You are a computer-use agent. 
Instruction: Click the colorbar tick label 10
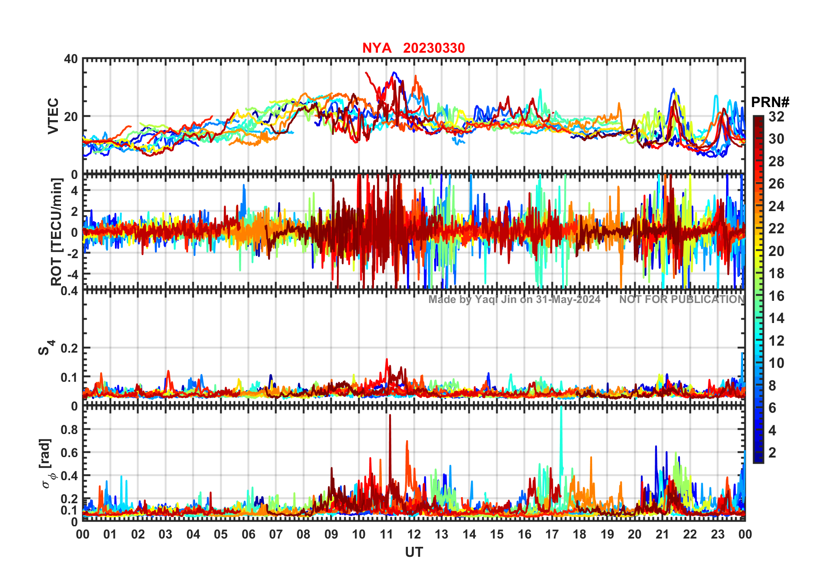click(x=776, y=363)
